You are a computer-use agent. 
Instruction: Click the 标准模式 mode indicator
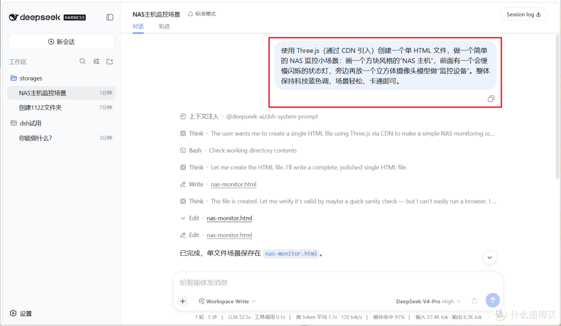[202, 14]
